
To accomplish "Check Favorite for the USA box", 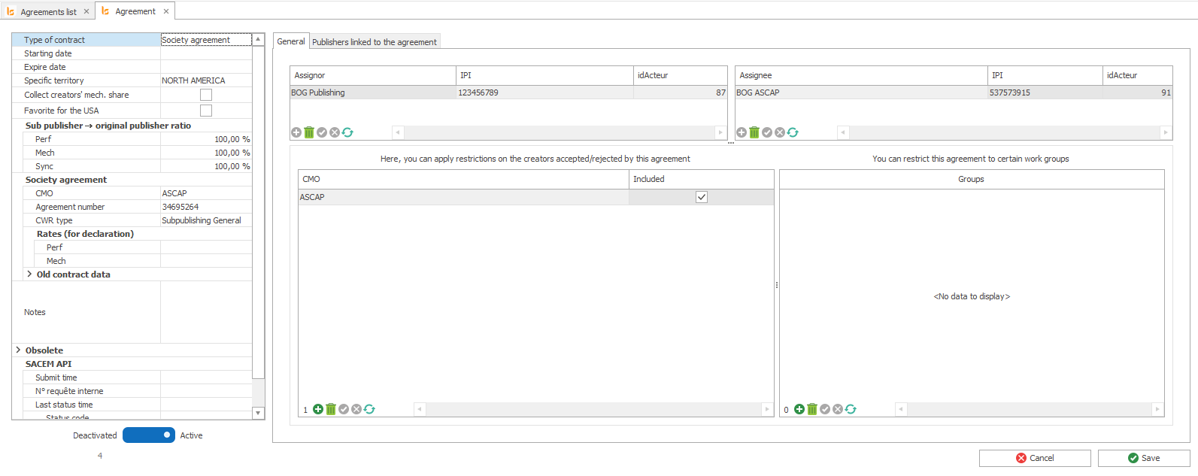I will pyautogui.click(x=206, y=111).
